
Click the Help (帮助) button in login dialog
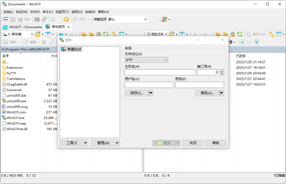[216, 143]
